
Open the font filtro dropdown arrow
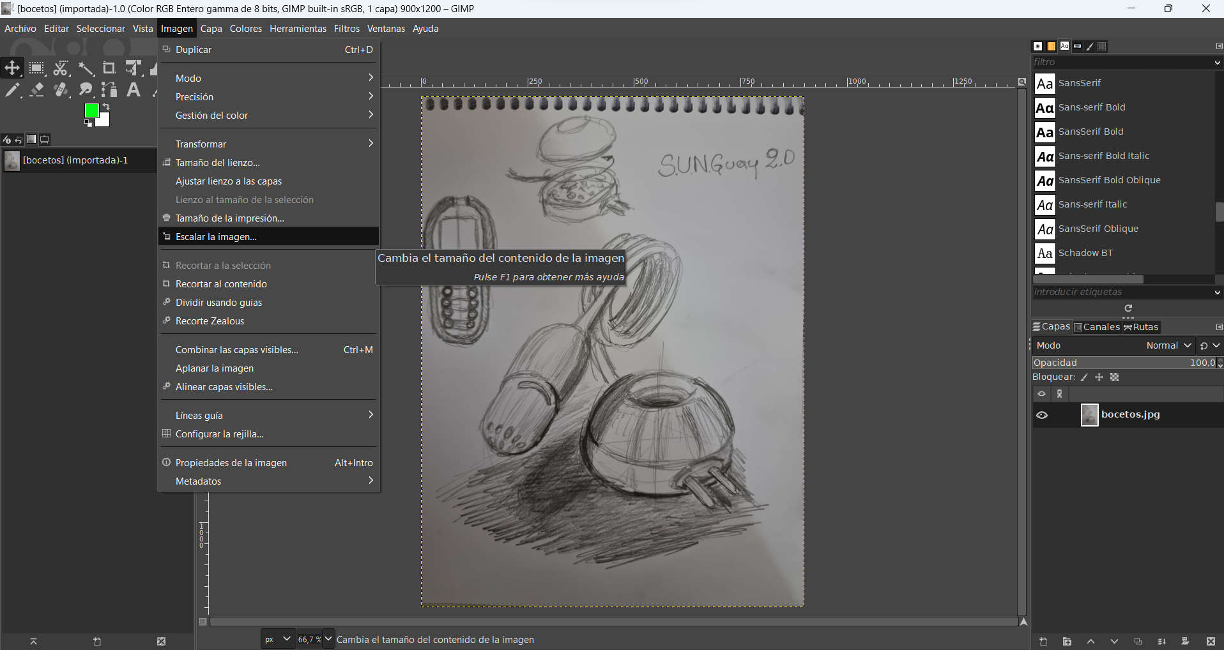(x=1217, y=63)
